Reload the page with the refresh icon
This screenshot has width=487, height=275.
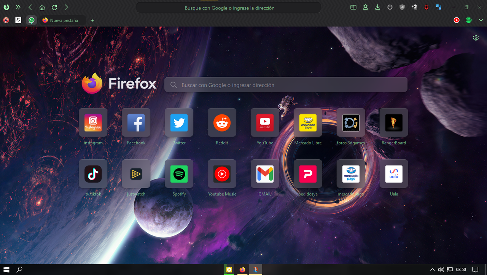54,7
